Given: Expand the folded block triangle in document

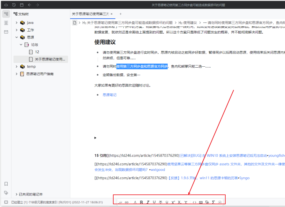Looking at the screenshot, I should coord(95,138).
